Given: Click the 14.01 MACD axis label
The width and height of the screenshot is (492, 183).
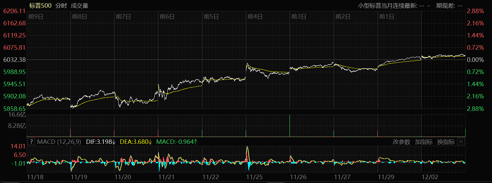Looking at the screenshot, I should pos(18,146).
